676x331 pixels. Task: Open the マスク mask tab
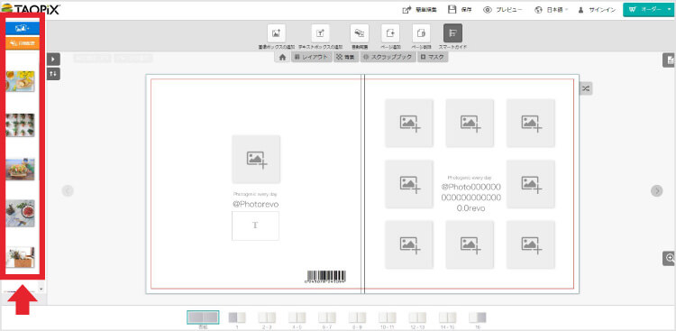[x=433, y=57]
